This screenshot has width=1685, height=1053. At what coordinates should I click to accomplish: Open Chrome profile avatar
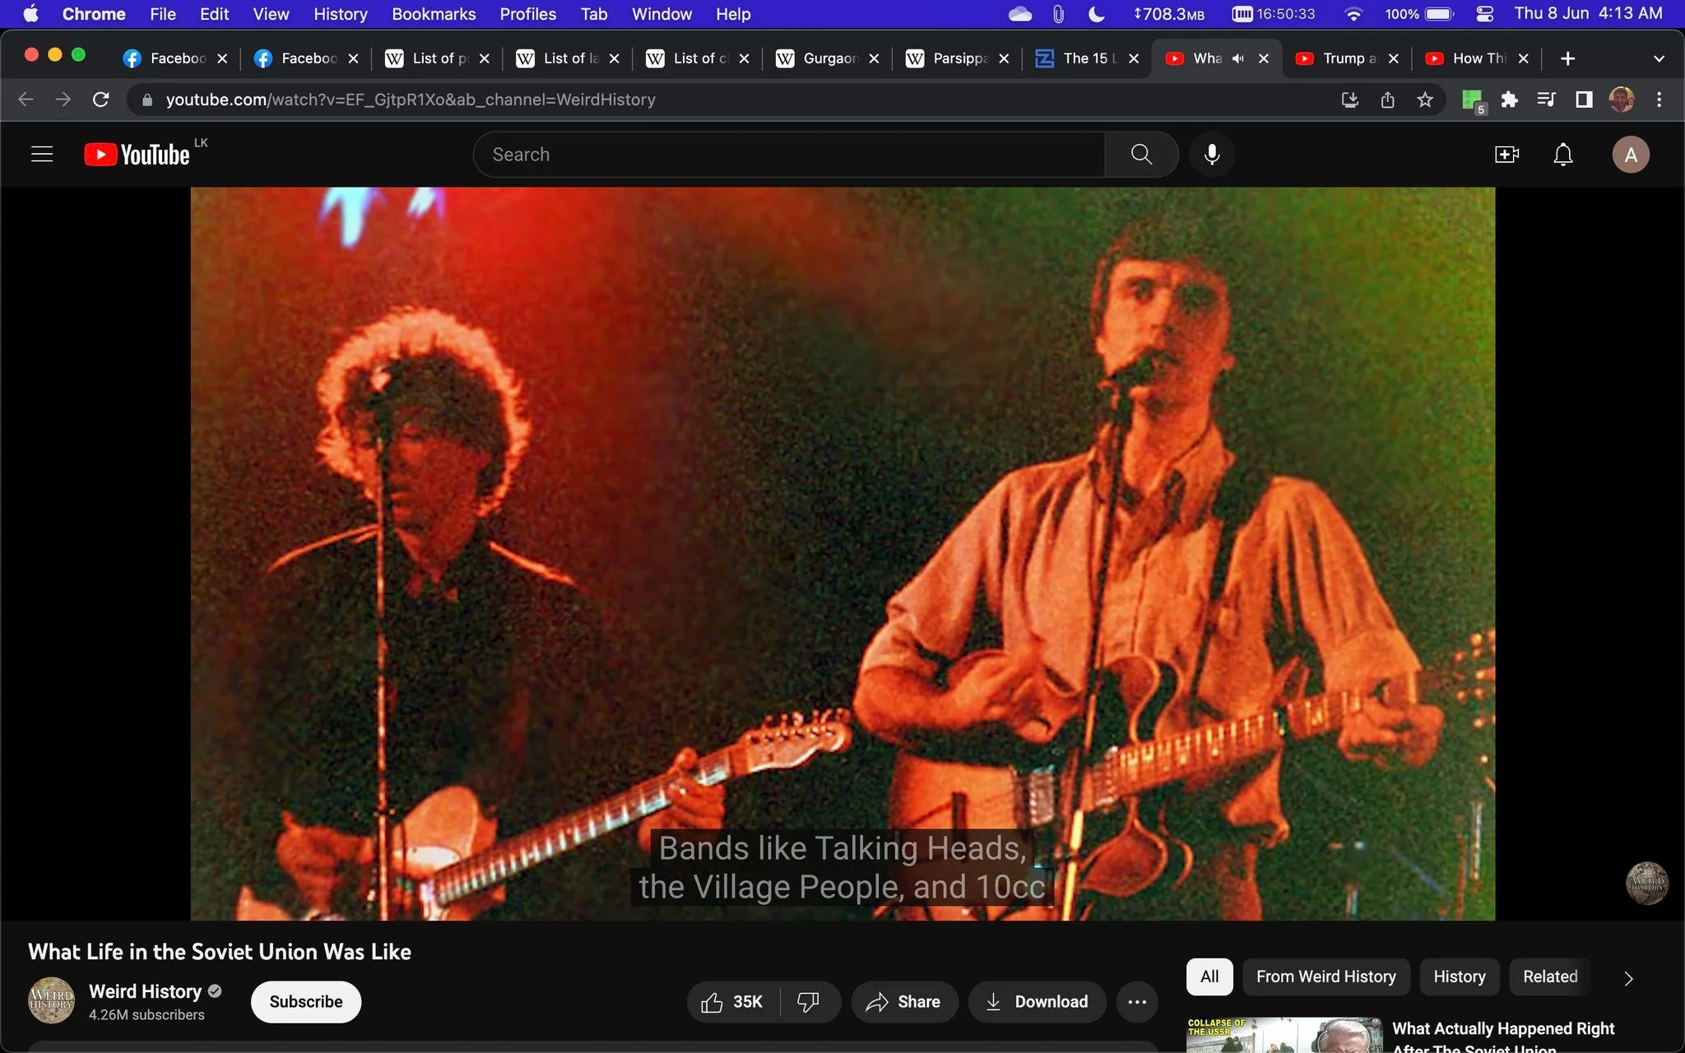point(1622,100)
